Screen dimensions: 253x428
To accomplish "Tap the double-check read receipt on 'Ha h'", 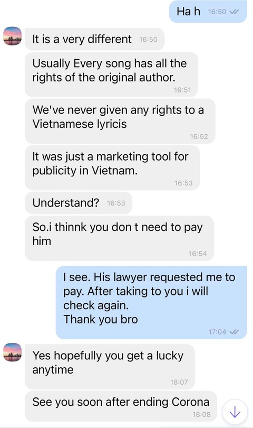I will click(234, 12).
